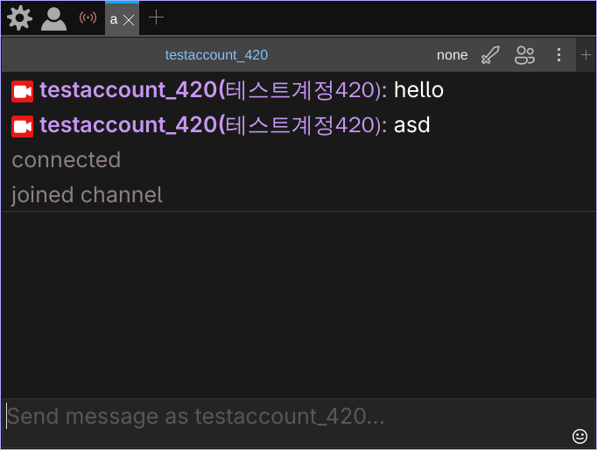
Task: Click the testaccount_420 channel header
Action: tap(216, 55)
